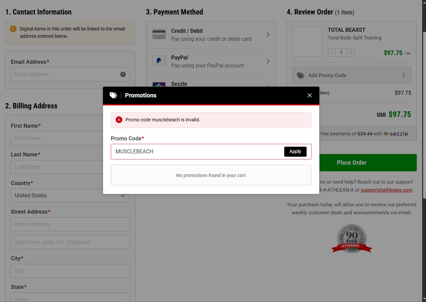Click the First Name input field
Viewport: 426px width, 302px height.
pyautogui.click(x=57, y=138)
